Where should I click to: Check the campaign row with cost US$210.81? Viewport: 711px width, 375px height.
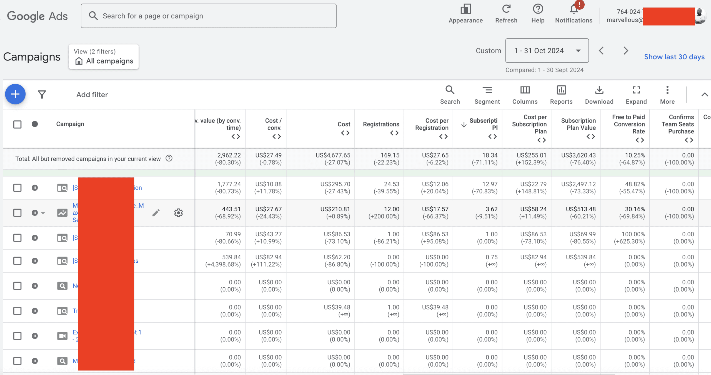pos(17,213)
